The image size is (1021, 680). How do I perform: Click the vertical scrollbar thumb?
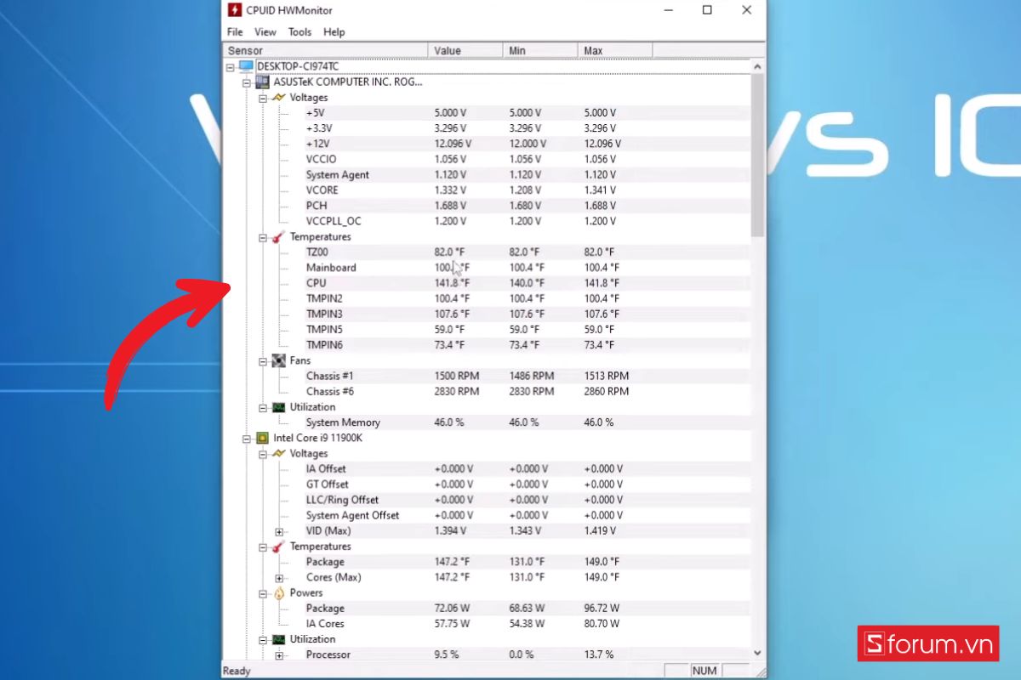point(757,156)
